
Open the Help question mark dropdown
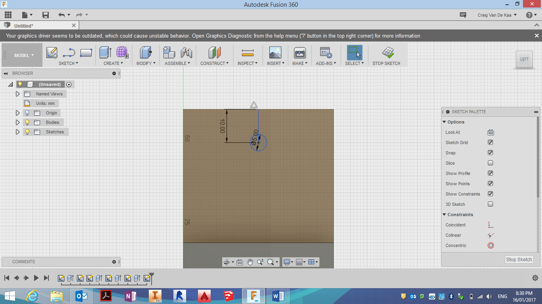coord(532,15)
